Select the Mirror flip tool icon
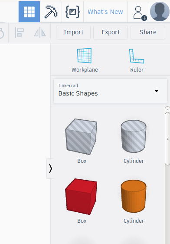The image size is (170, 244). (x=40, y=33)
